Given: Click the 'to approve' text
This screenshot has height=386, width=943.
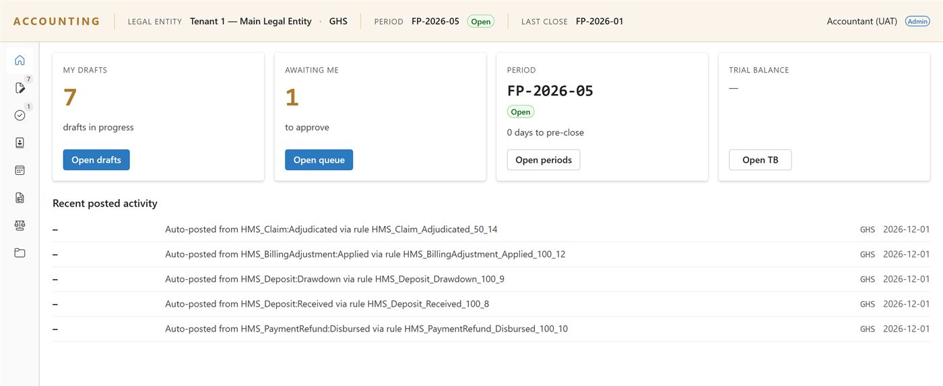Looking at the screenshot, I should point(307,127).
